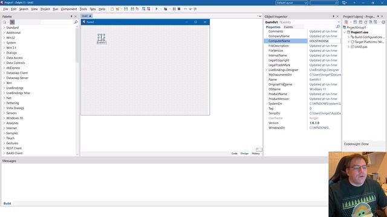This screenshot has height=217, width=387.
Task: Select the OSName property row
Action: (x=302, y=89)
